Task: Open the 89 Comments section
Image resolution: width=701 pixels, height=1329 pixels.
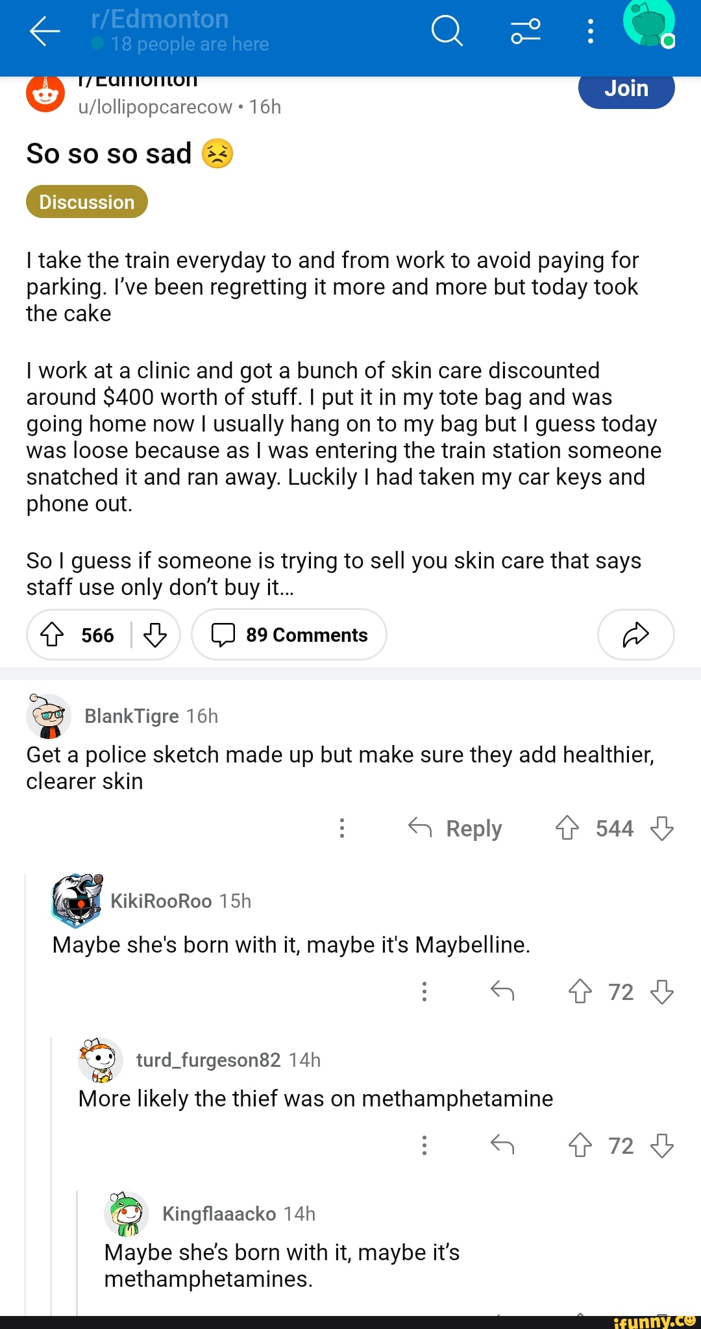Action: [x=289, y=635]
